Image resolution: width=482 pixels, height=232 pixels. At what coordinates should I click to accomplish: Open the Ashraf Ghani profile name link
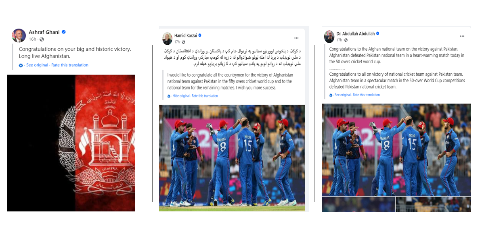click(44, 32)
